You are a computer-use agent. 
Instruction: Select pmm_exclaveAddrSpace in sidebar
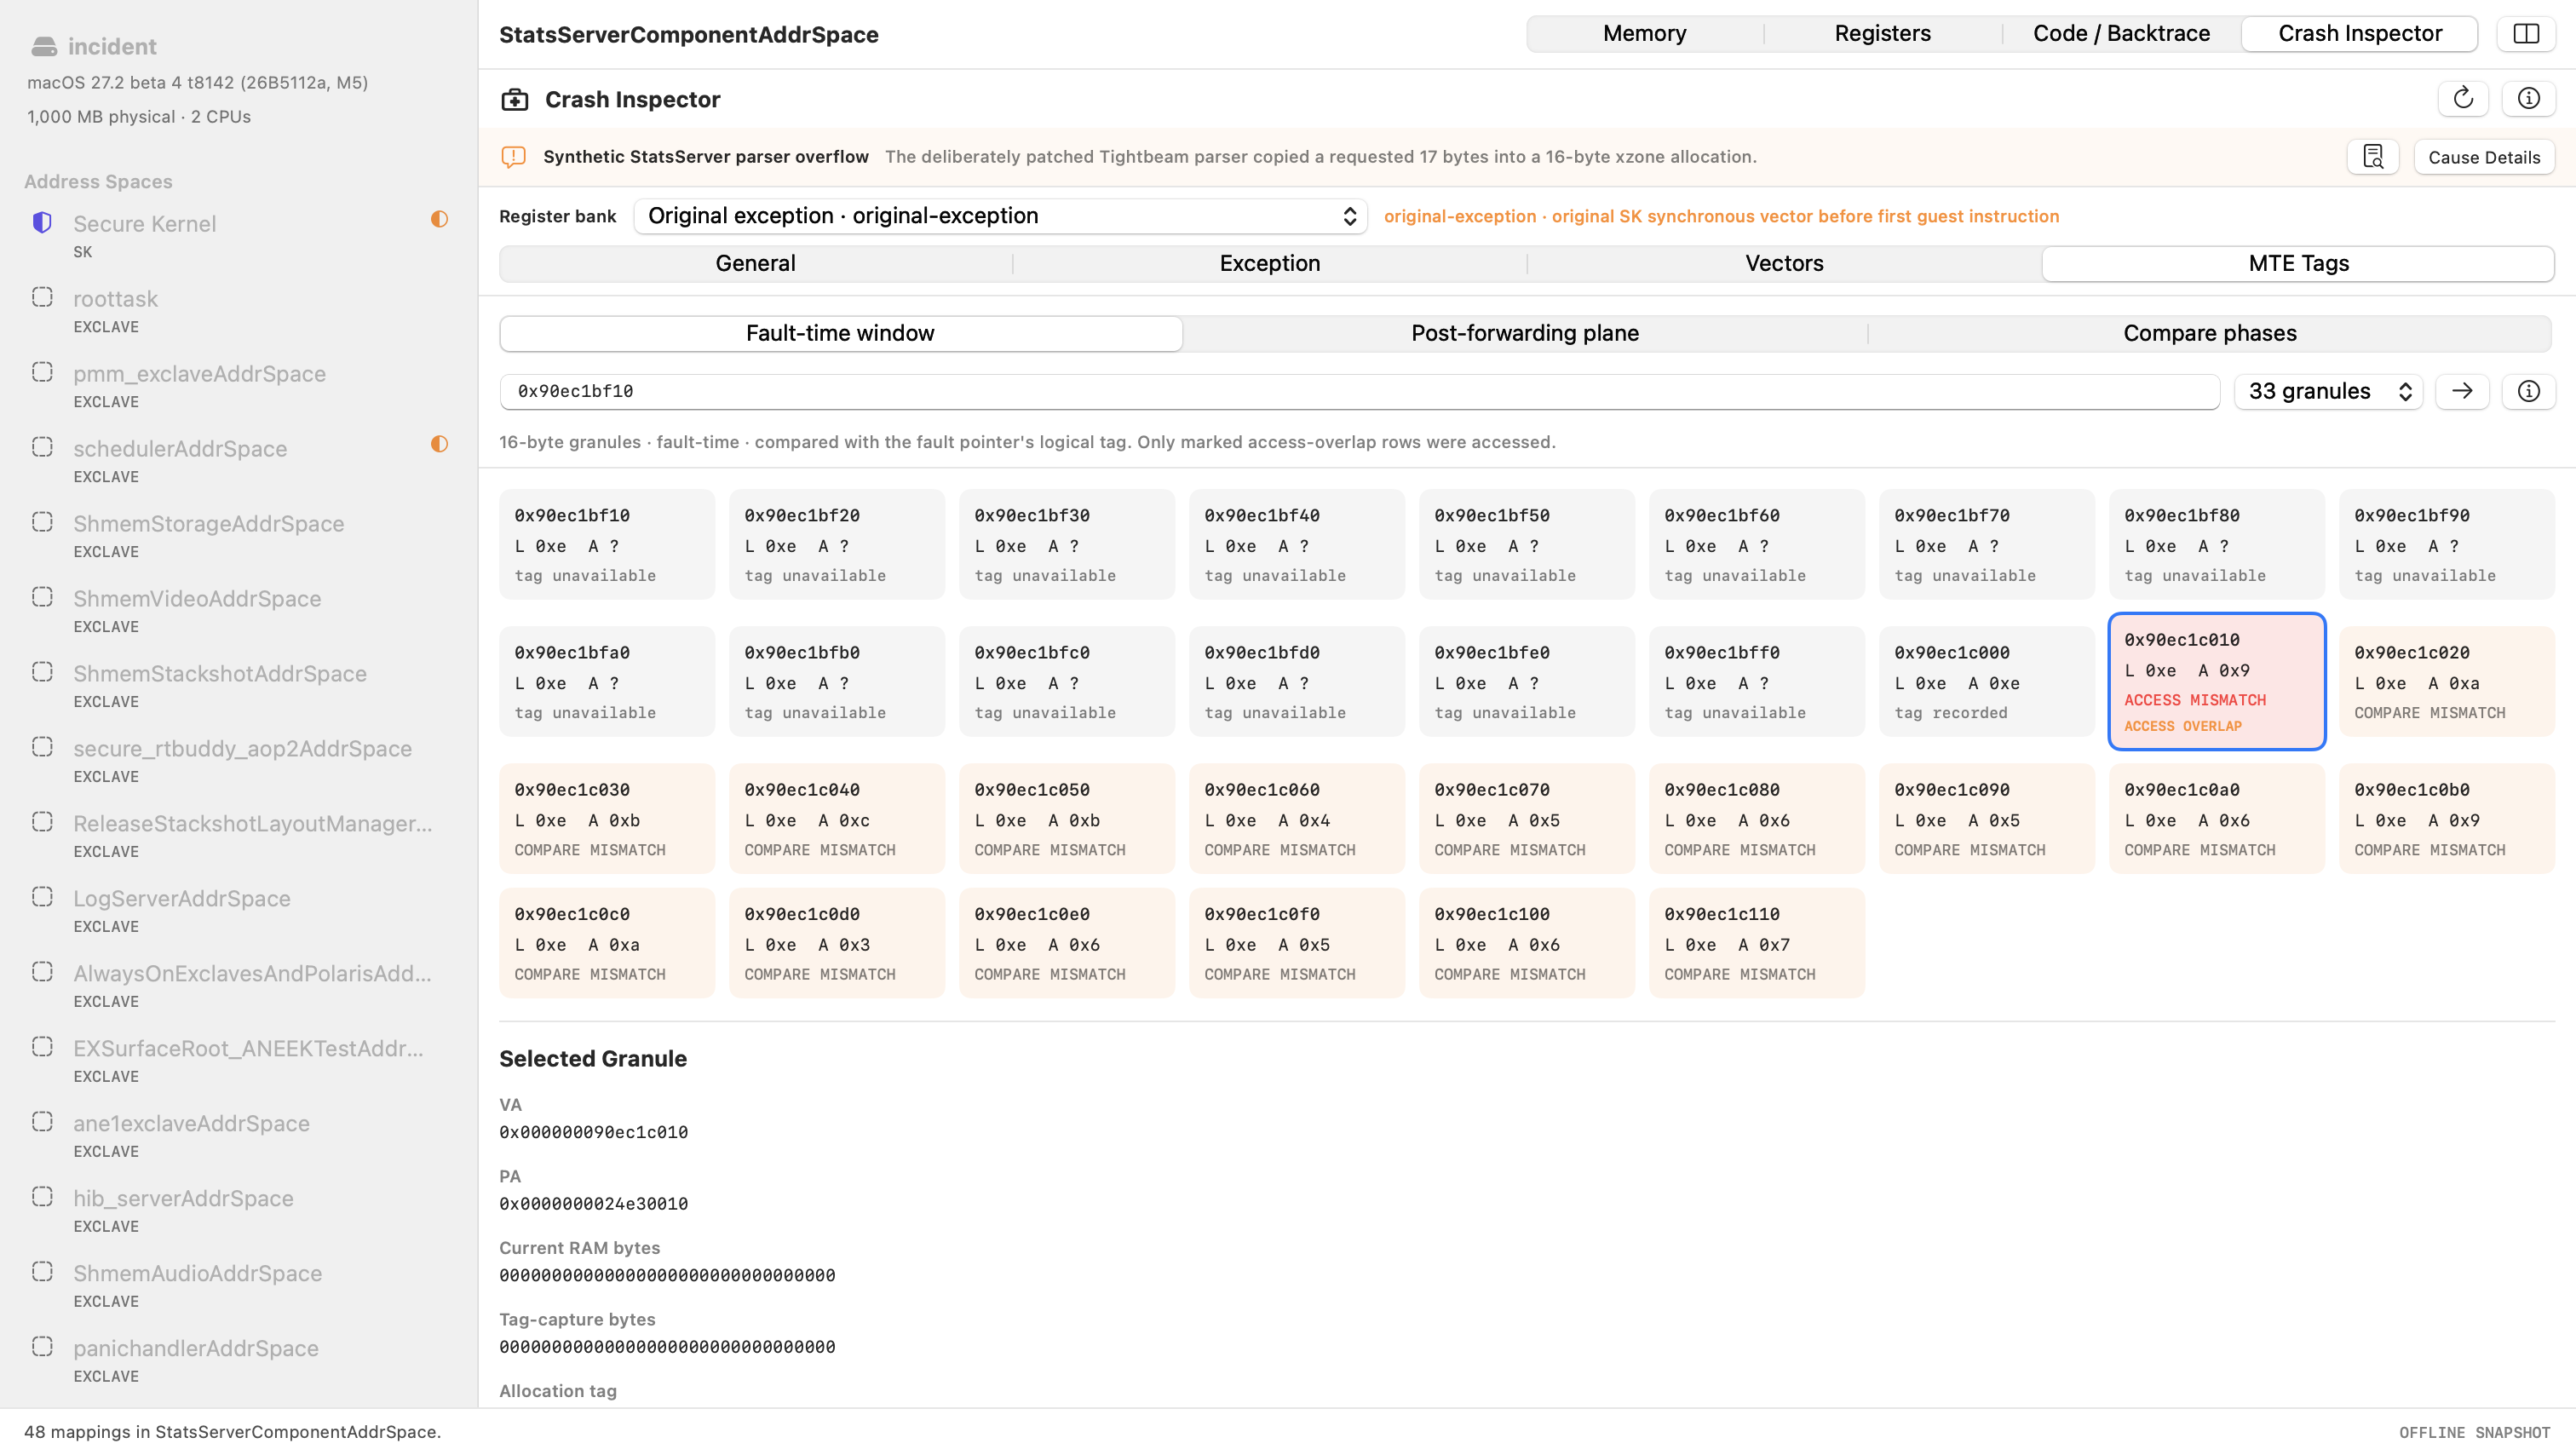[x=238, y=386]
